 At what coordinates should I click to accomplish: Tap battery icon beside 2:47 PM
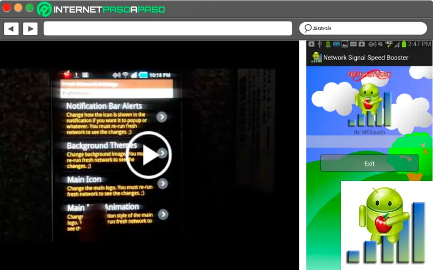pyautogui.click(x=404, y=44)
